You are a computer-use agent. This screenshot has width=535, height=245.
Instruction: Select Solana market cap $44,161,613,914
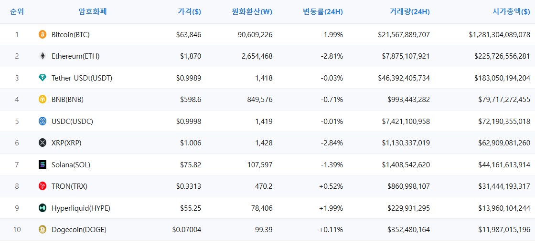tap(504, 165)
